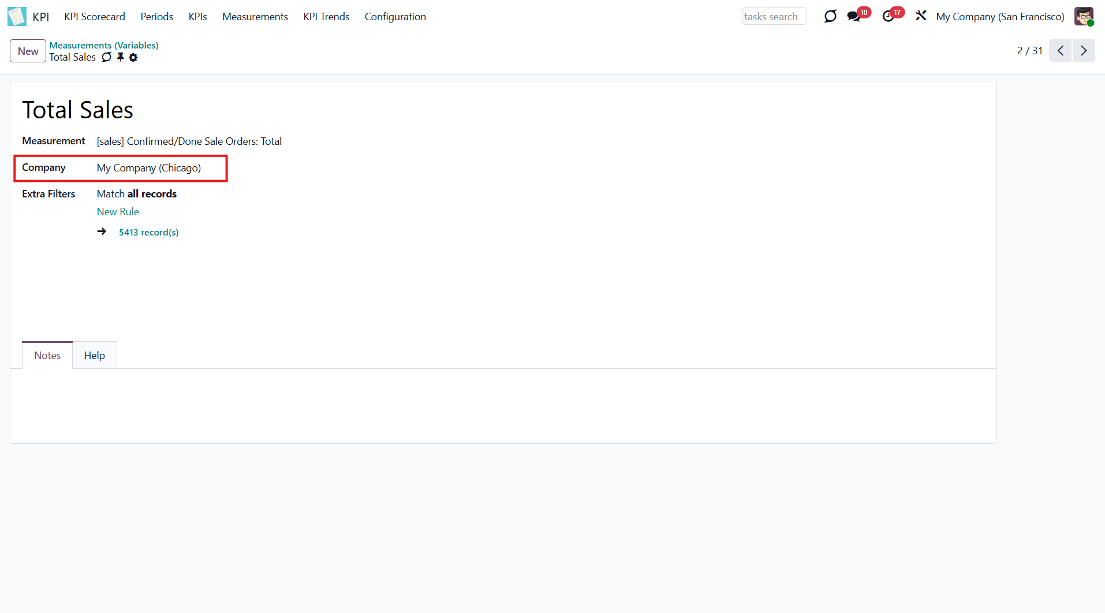Open the 5413 record(s) link
The width and height of the screenshot is (1105, 613).
pos(148,232)
